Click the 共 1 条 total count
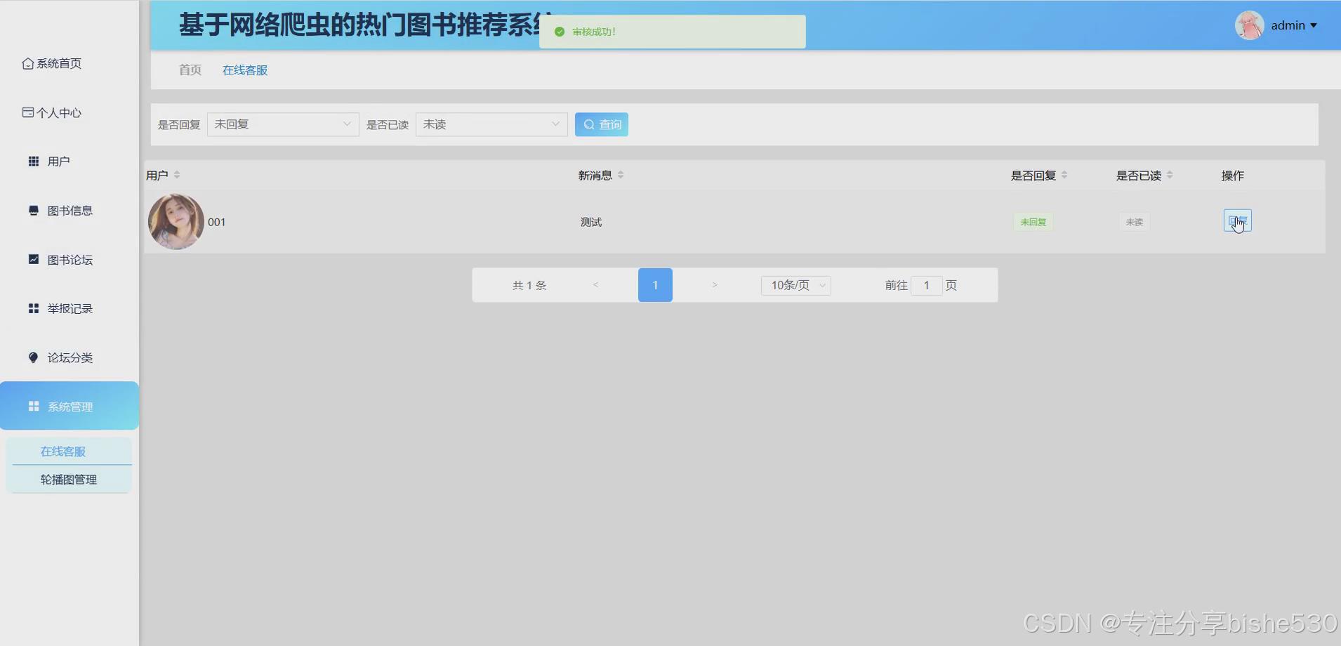Image resolution: width=1341 pixels, height=646 pixels. coord(529,285)
